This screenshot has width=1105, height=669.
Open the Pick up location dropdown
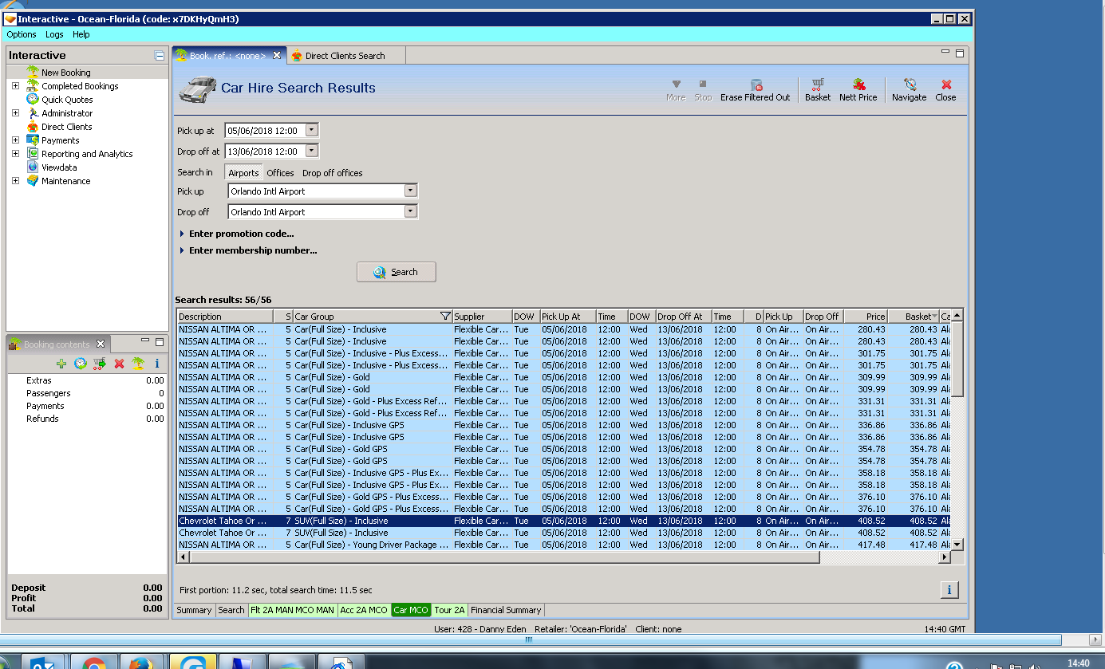point(410,191)
